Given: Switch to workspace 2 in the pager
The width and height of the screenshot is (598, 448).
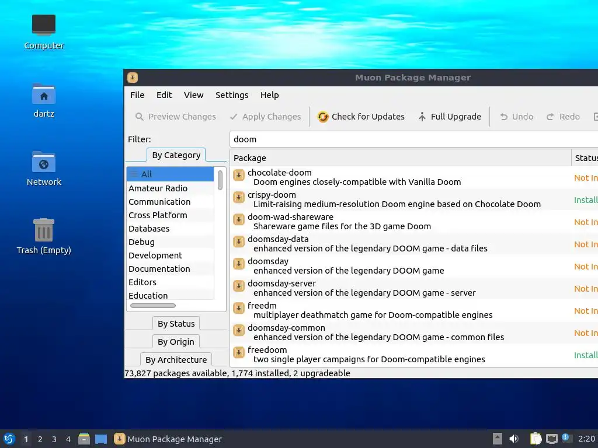Looking at the screenshot, I should click(x=40, y=439).
